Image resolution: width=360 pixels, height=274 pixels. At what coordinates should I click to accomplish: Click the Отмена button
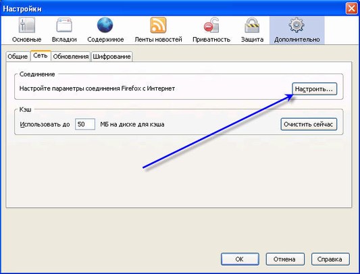coord(285,259)
